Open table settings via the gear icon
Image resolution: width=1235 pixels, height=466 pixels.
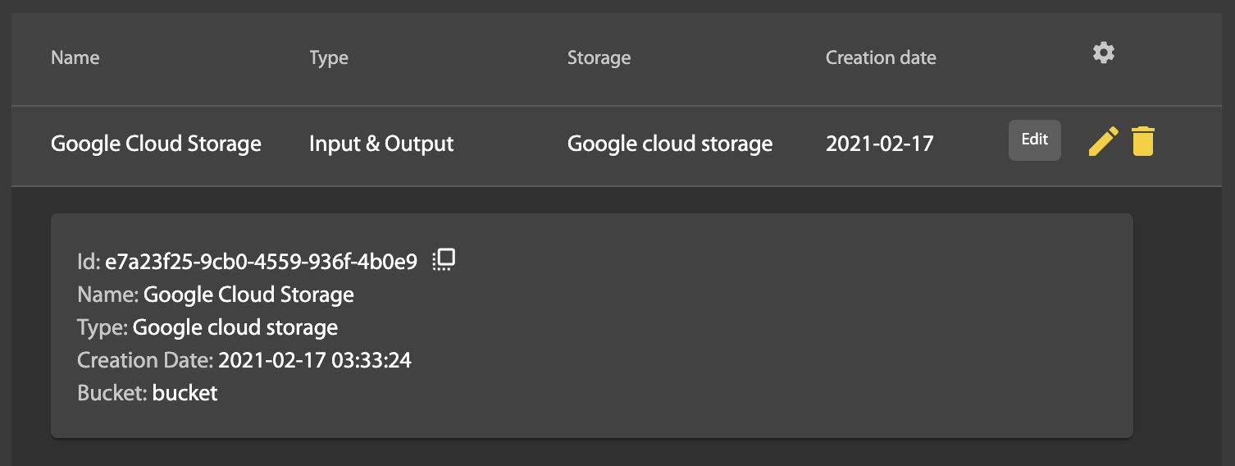click(x=1104, y=53)
